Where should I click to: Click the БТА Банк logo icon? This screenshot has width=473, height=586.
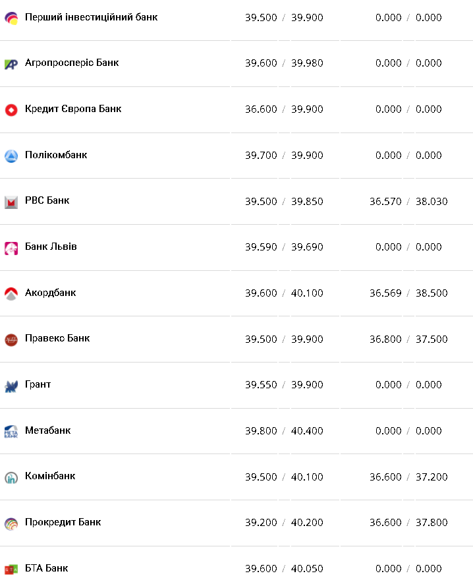(x=11, y=569)
